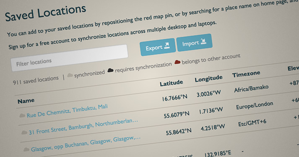Click the belongs to other account label
The width and height of the screenshot is (299, 157).
click(211, 59)
